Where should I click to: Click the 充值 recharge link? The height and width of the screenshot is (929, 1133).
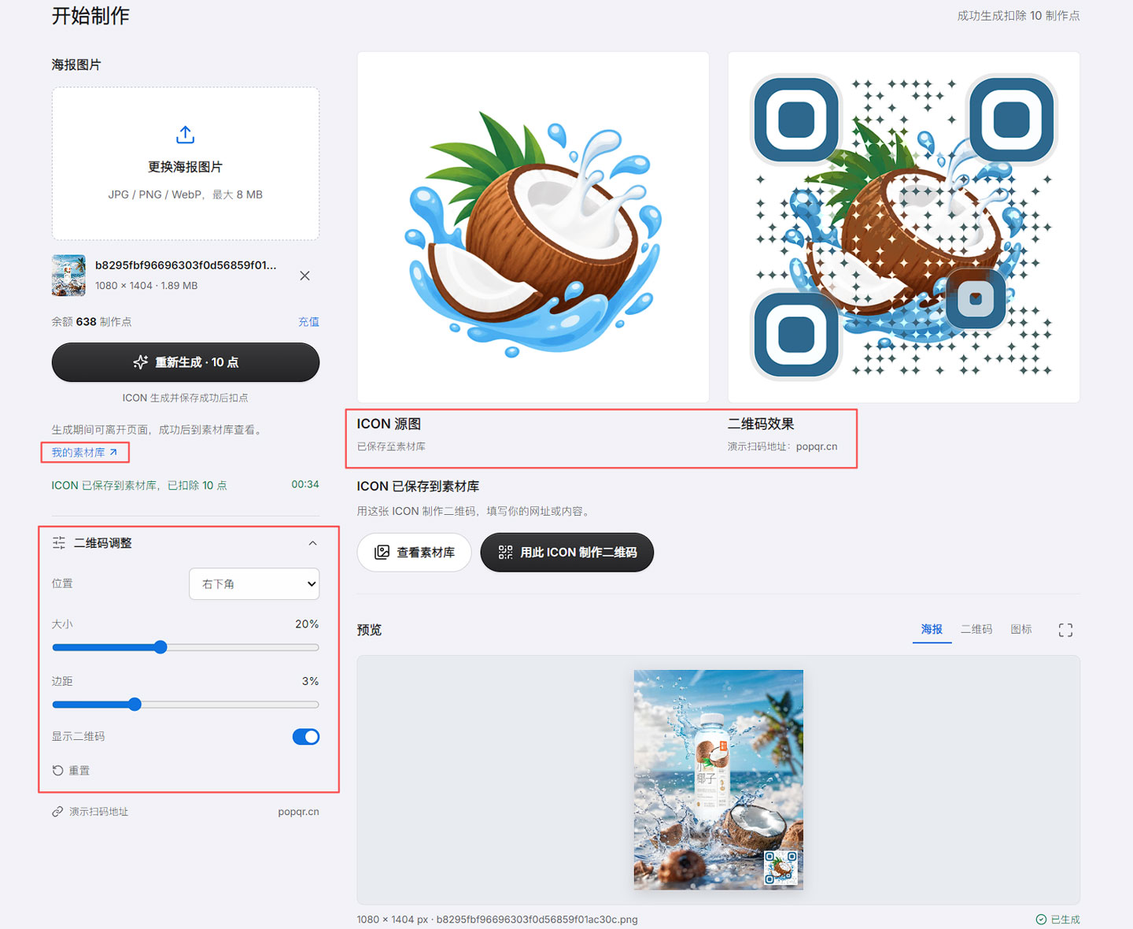308,321
